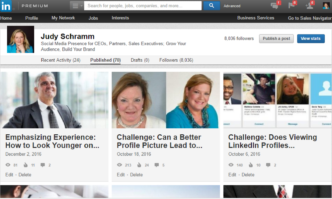Edit the Emphasizing Experience post
This screenshot has width=332, height=199.
[x=9, y=175]
